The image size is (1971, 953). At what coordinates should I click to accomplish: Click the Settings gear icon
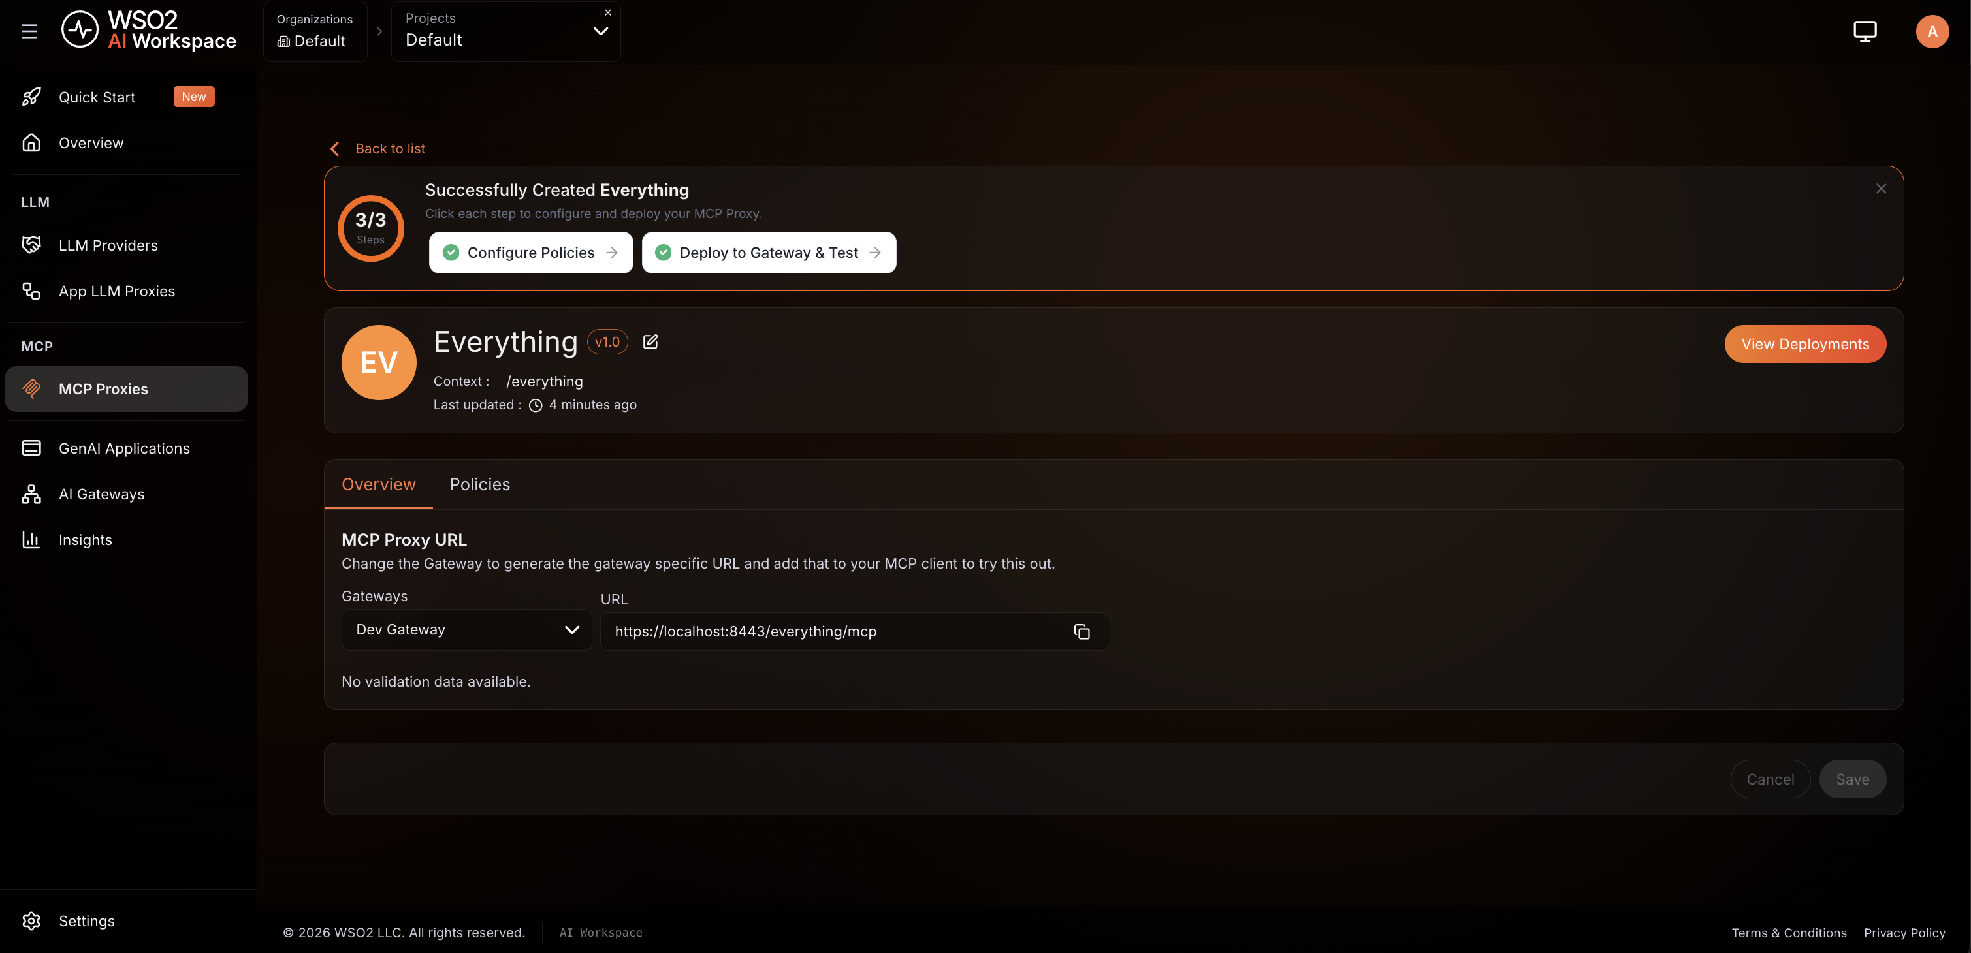point(31,921)
